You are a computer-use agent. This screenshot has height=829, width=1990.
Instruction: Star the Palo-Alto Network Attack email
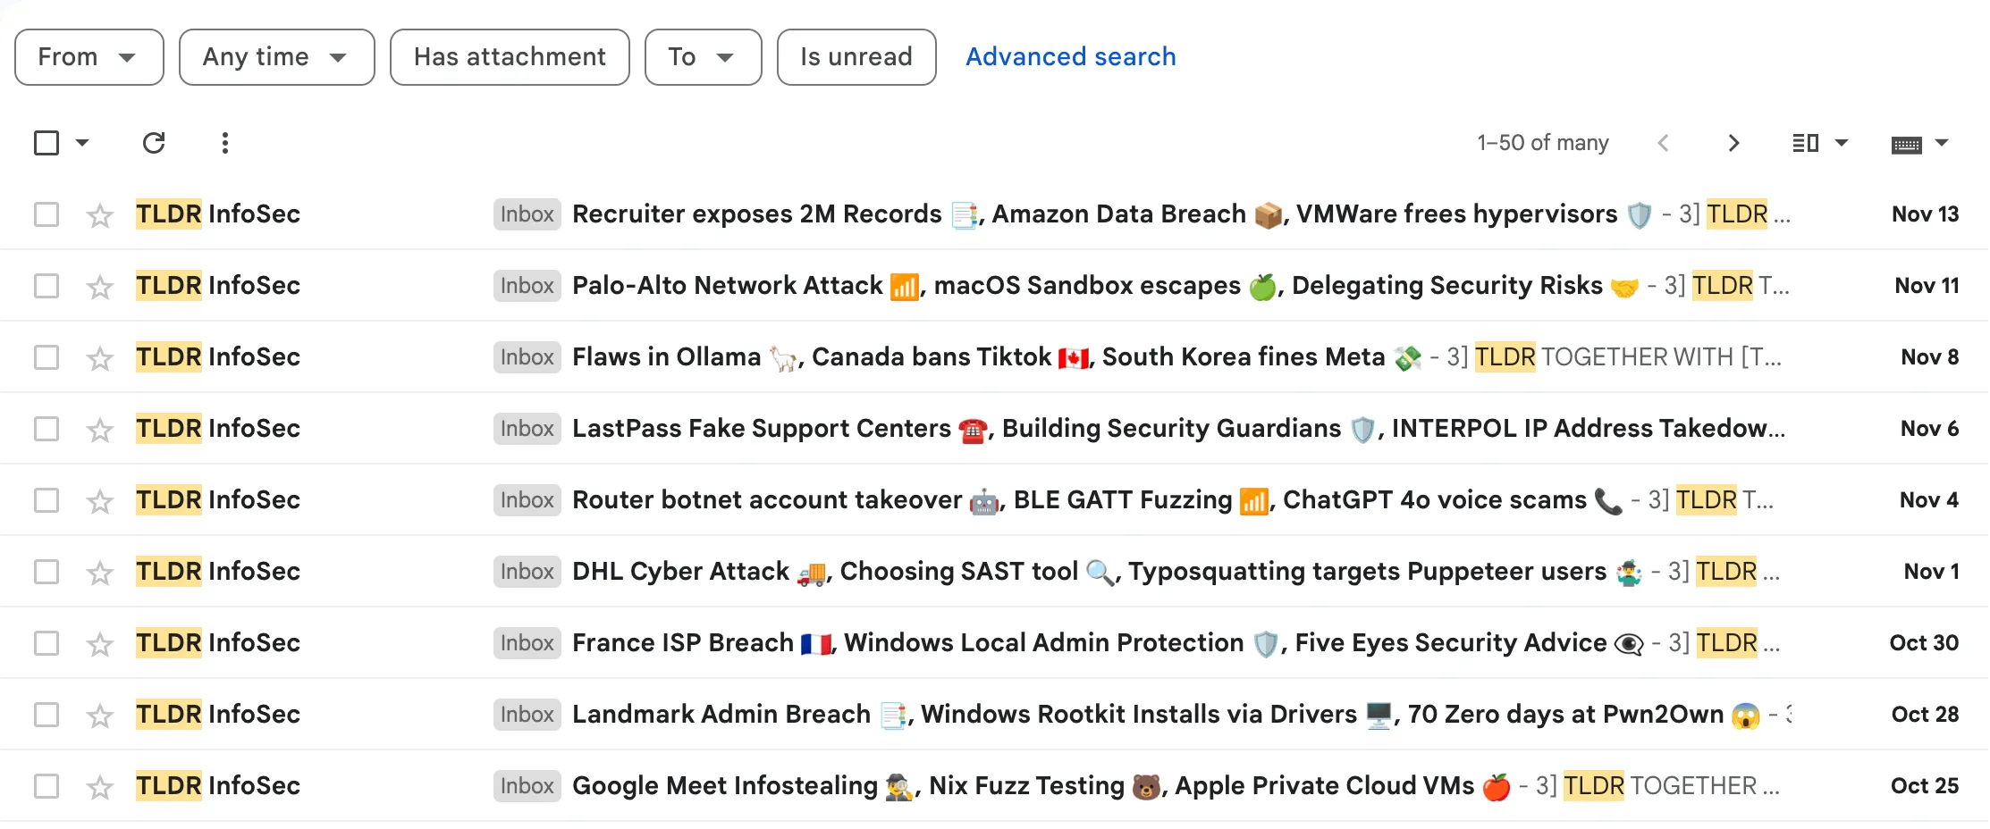click(100, 287)
